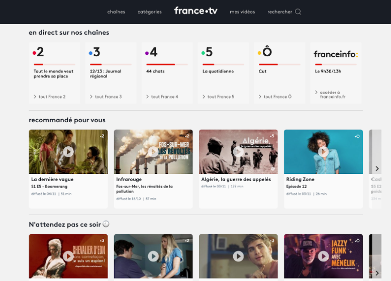
Task: Go to mes vidéos
Action: (242, 12)
